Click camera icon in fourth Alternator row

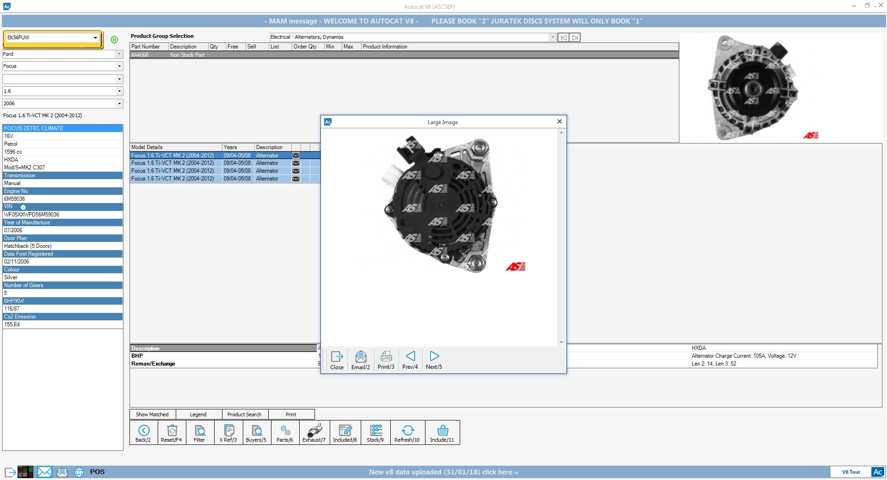point(296,179)
